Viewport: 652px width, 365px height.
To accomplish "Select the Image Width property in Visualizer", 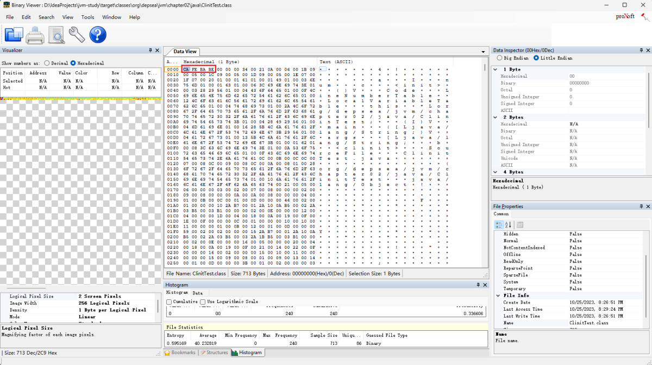I will pos(78,303).
